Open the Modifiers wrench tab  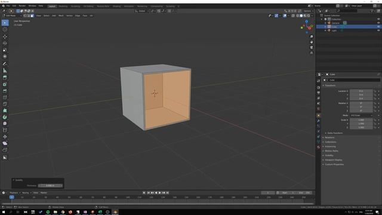318,121
